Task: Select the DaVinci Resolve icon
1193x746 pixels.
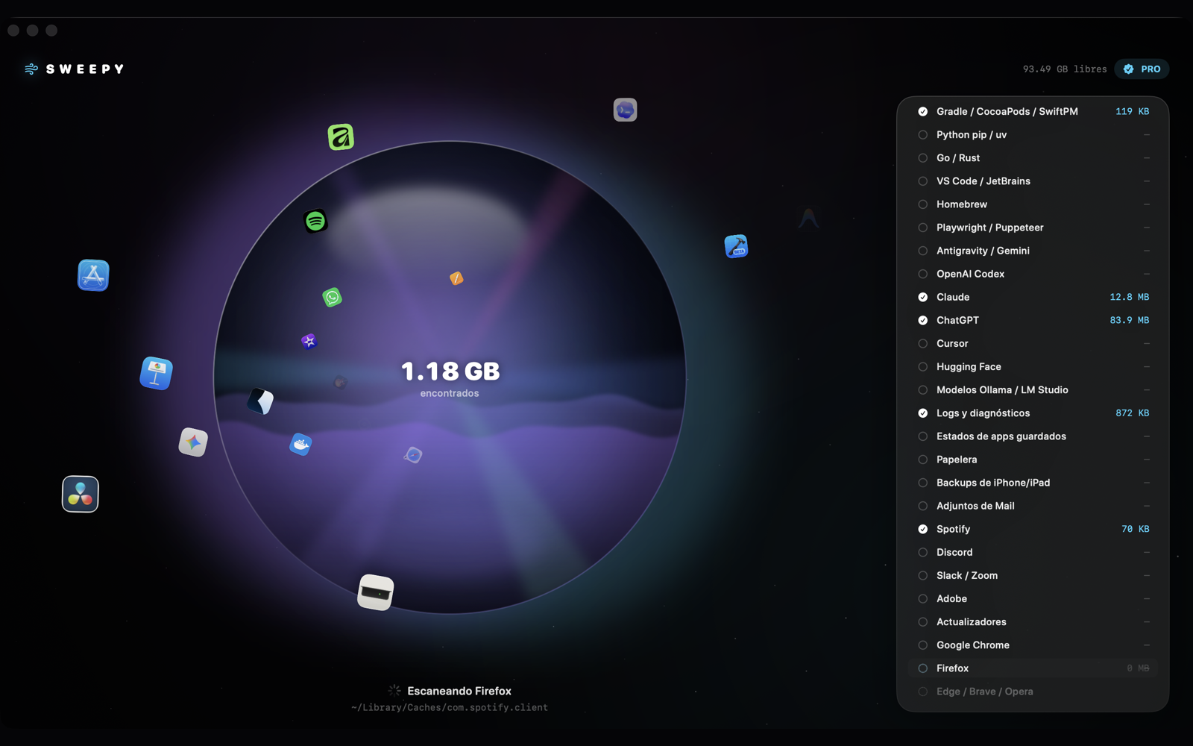Action: coord(81,494)
